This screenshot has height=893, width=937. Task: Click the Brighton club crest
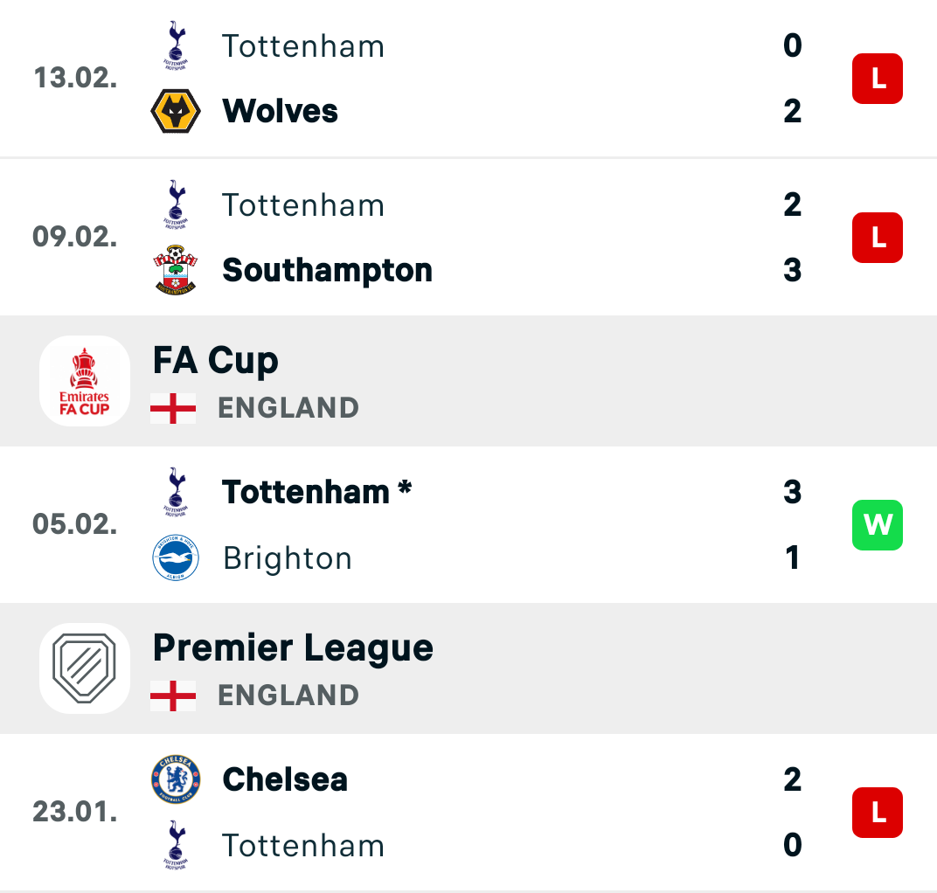click(x=176, y=557)
